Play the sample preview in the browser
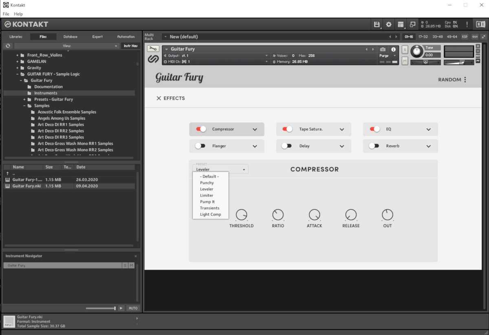 (x=121, y=308)
